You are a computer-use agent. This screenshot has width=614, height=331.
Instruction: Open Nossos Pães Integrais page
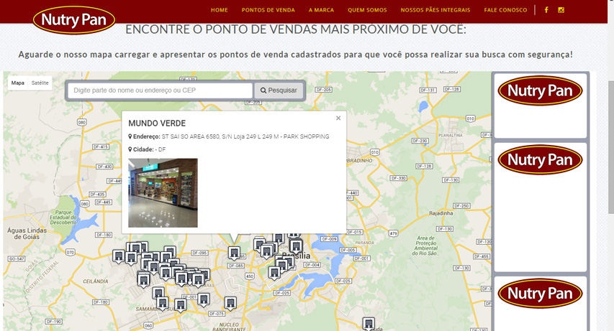tap(435, 10)
